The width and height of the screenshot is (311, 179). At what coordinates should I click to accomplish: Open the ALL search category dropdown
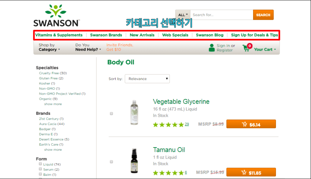click(183, 15)
